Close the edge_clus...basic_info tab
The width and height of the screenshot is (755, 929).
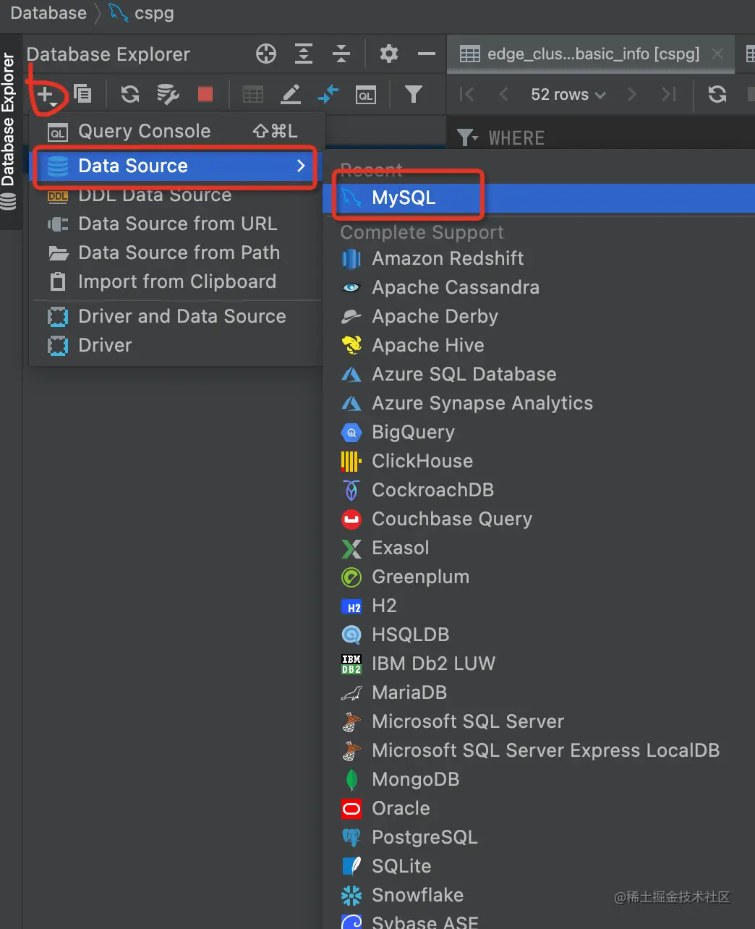pos(717,54)
